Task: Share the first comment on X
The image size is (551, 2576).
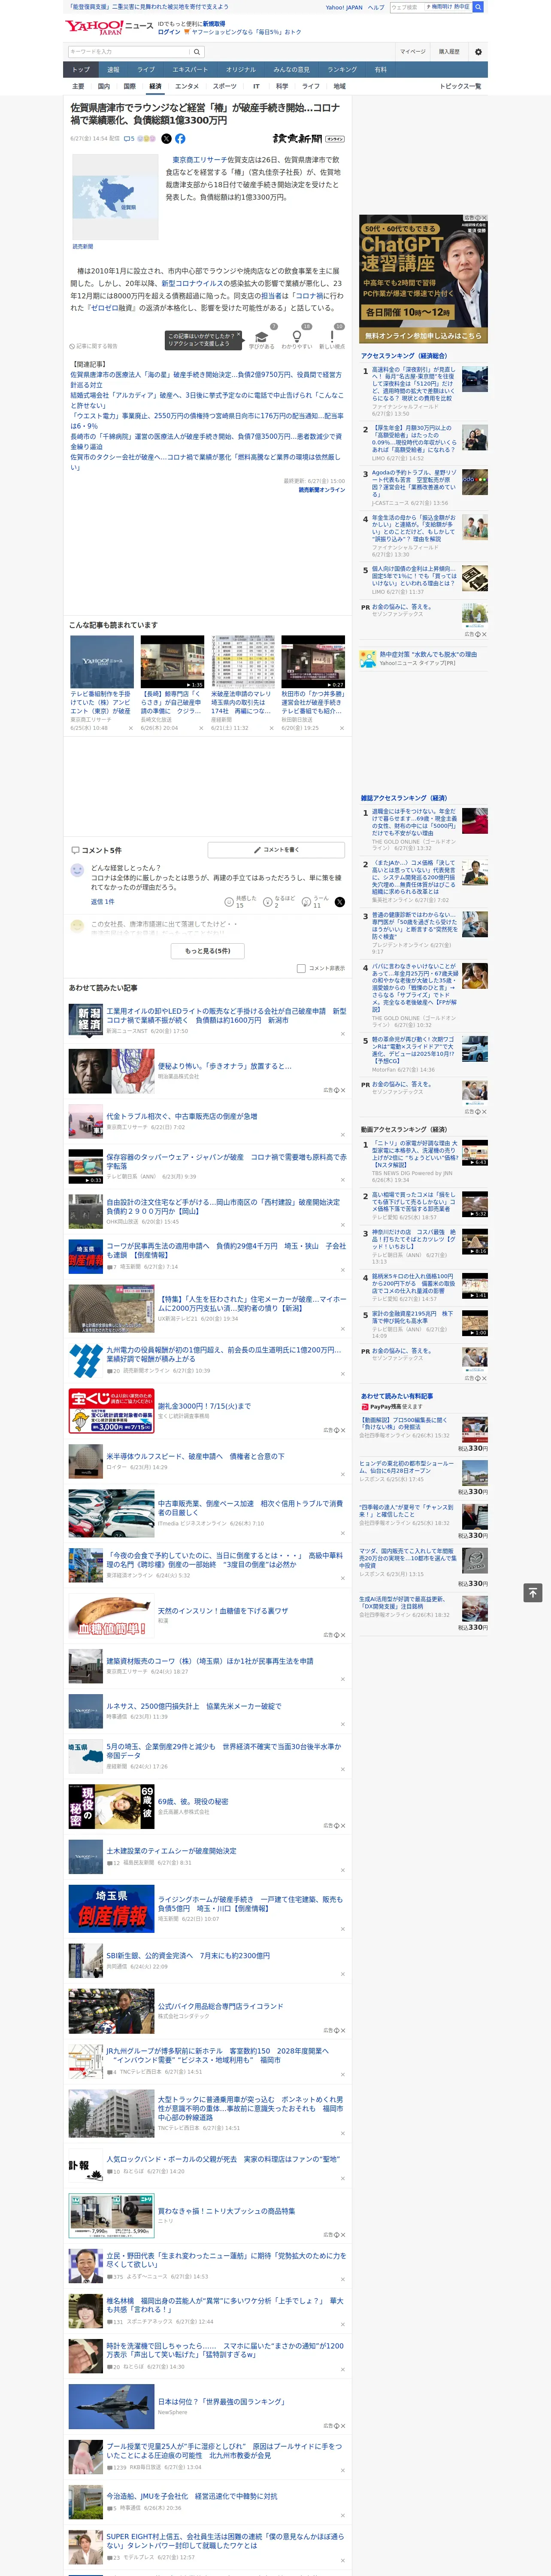Action: click(x=339, y=901)
